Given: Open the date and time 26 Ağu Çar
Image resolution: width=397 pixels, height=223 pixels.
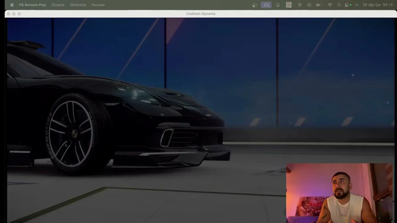Looking at the screenshot, I should [377, 5].
